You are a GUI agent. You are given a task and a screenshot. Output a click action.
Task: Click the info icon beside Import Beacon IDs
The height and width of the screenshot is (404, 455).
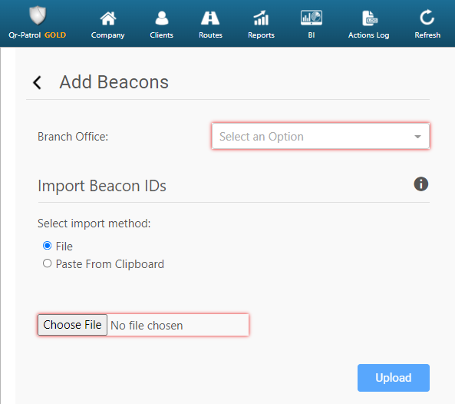point(420,184)
